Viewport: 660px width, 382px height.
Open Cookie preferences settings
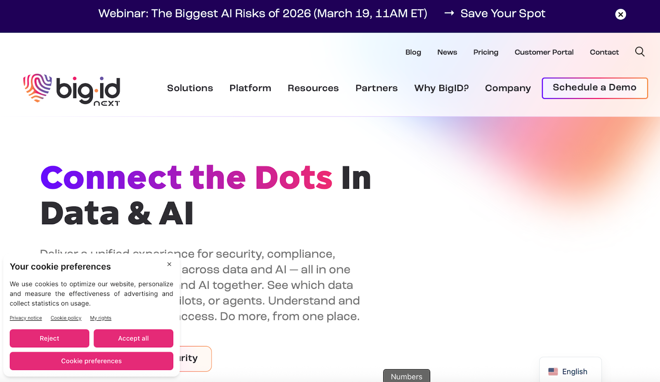pyautogui.click(x=91, y=361)
